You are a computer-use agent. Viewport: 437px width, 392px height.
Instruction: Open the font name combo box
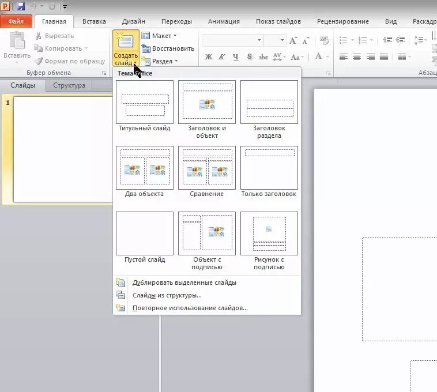pos(232,40)
